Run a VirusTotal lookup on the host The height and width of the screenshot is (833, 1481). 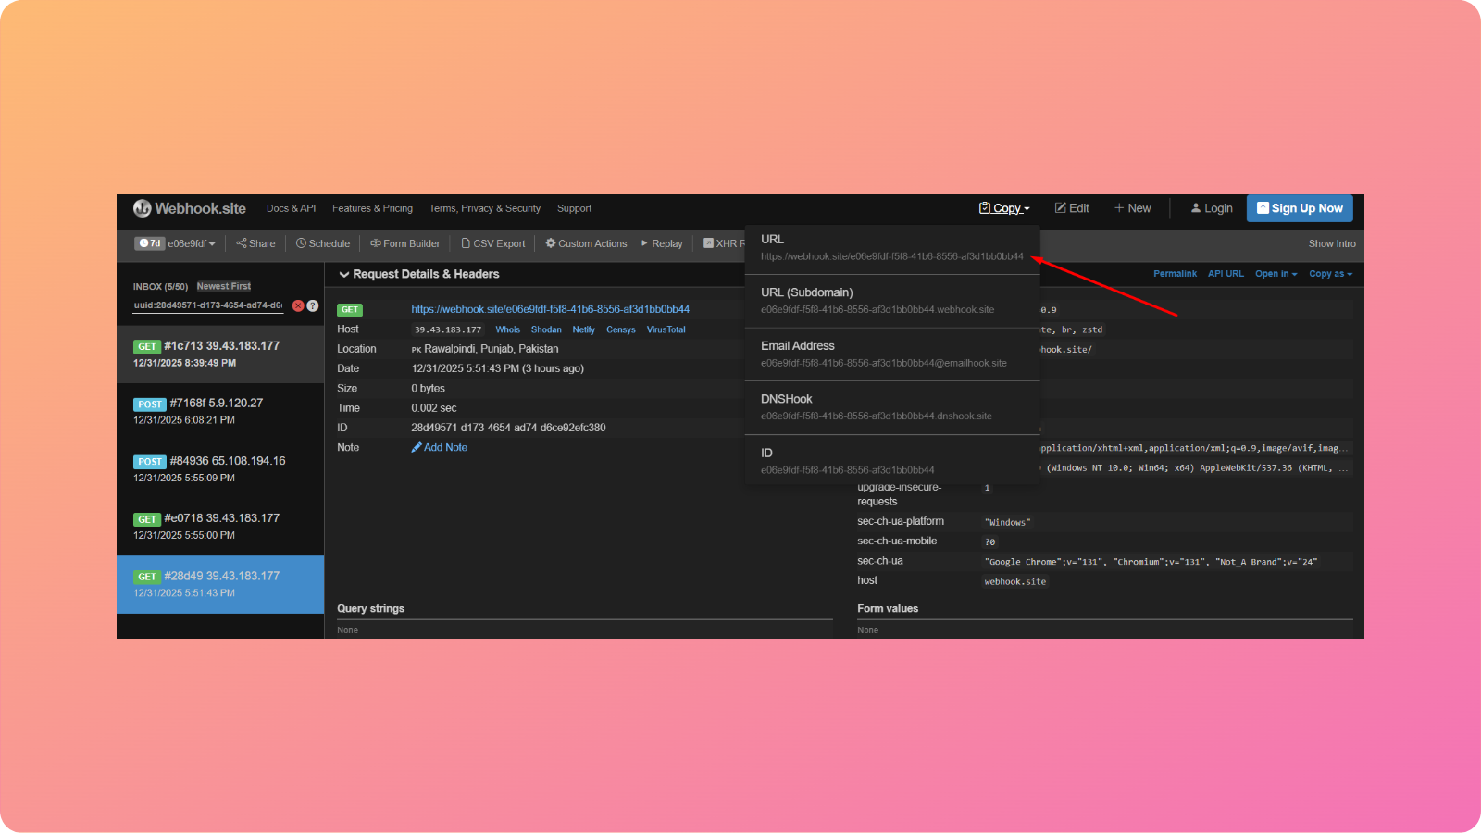pos(666,329)
